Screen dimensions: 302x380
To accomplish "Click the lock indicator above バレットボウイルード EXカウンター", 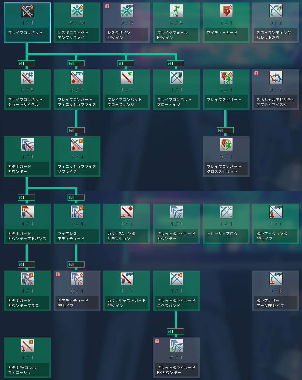I will [x=175, y=331].
